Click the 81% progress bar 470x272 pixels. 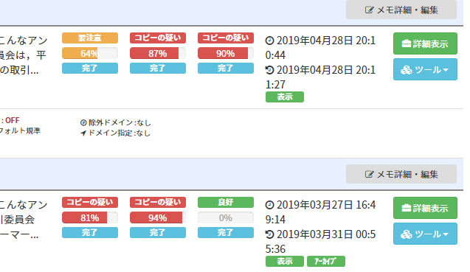point(89,217)
